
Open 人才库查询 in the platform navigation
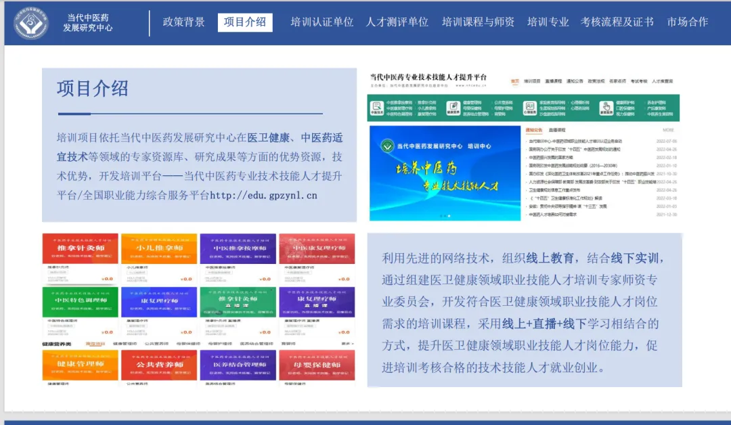click(663, 81)
